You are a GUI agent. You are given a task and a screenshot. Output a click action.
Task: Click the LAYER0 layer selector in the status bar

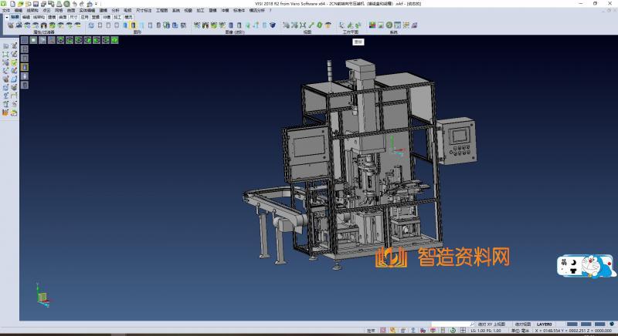(544, 324)
